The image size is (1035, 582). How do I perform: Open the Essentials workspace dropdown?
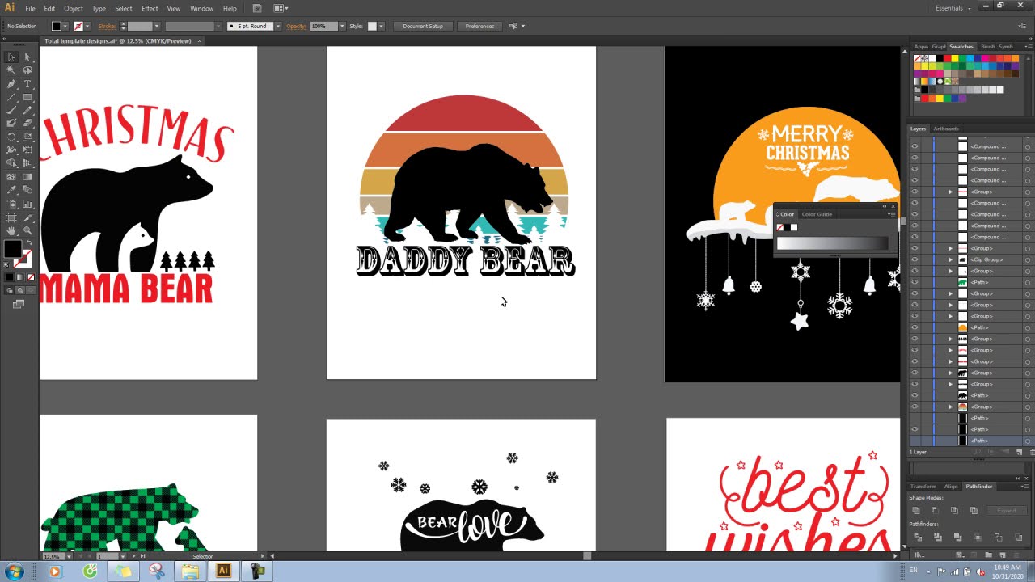(953, 8)
